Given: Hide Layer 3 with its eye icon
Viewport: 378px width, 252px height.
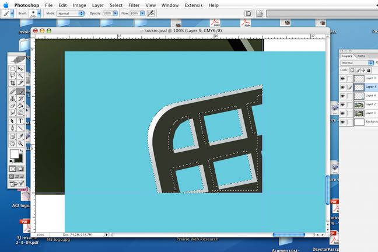Looking at the screenshot, I should (342, 79).
